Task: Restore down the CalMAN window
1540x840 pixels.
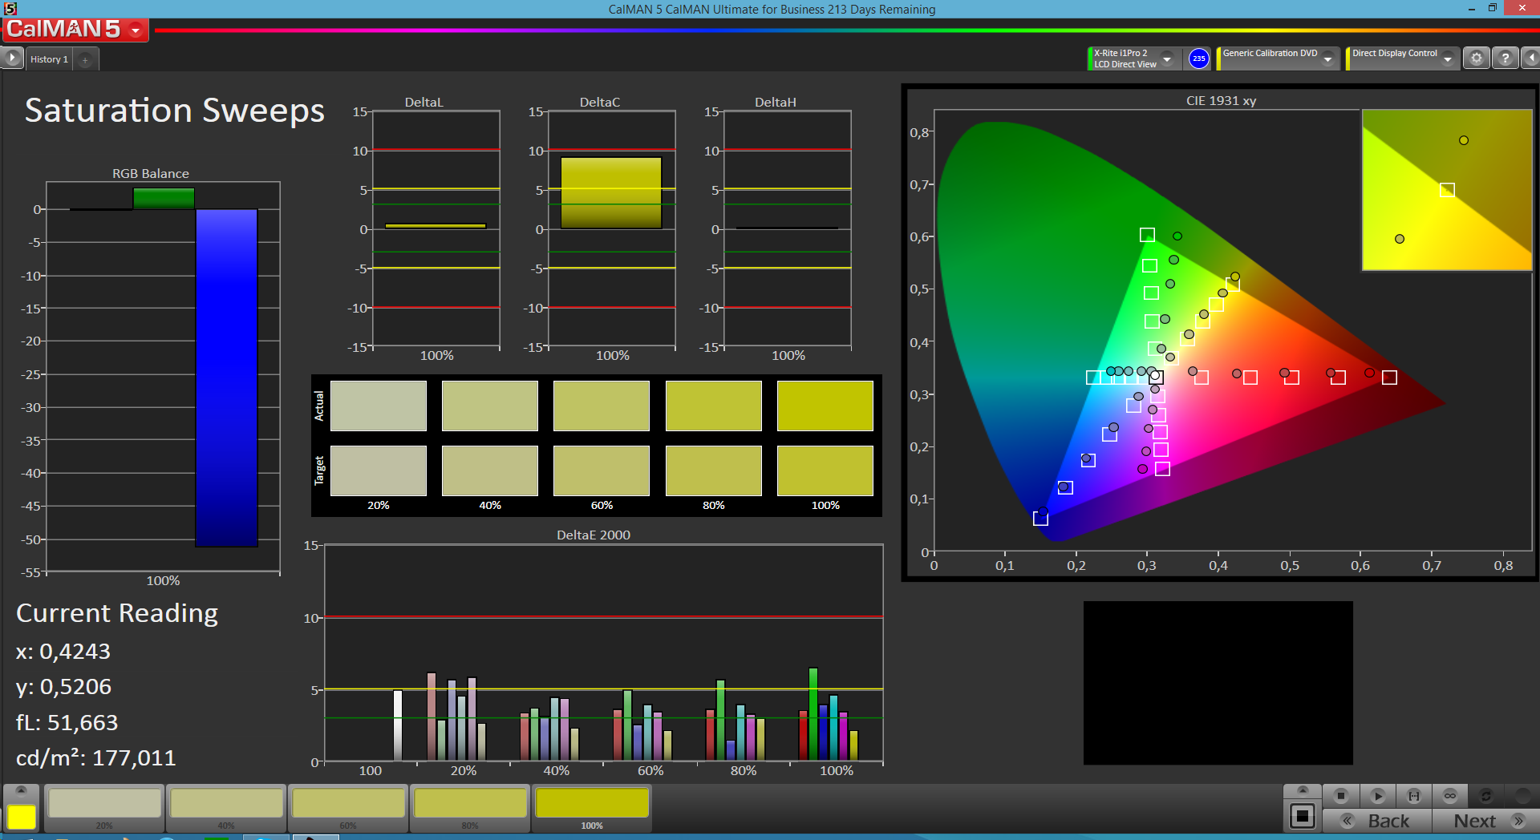Action: (x=1493, y=9)
